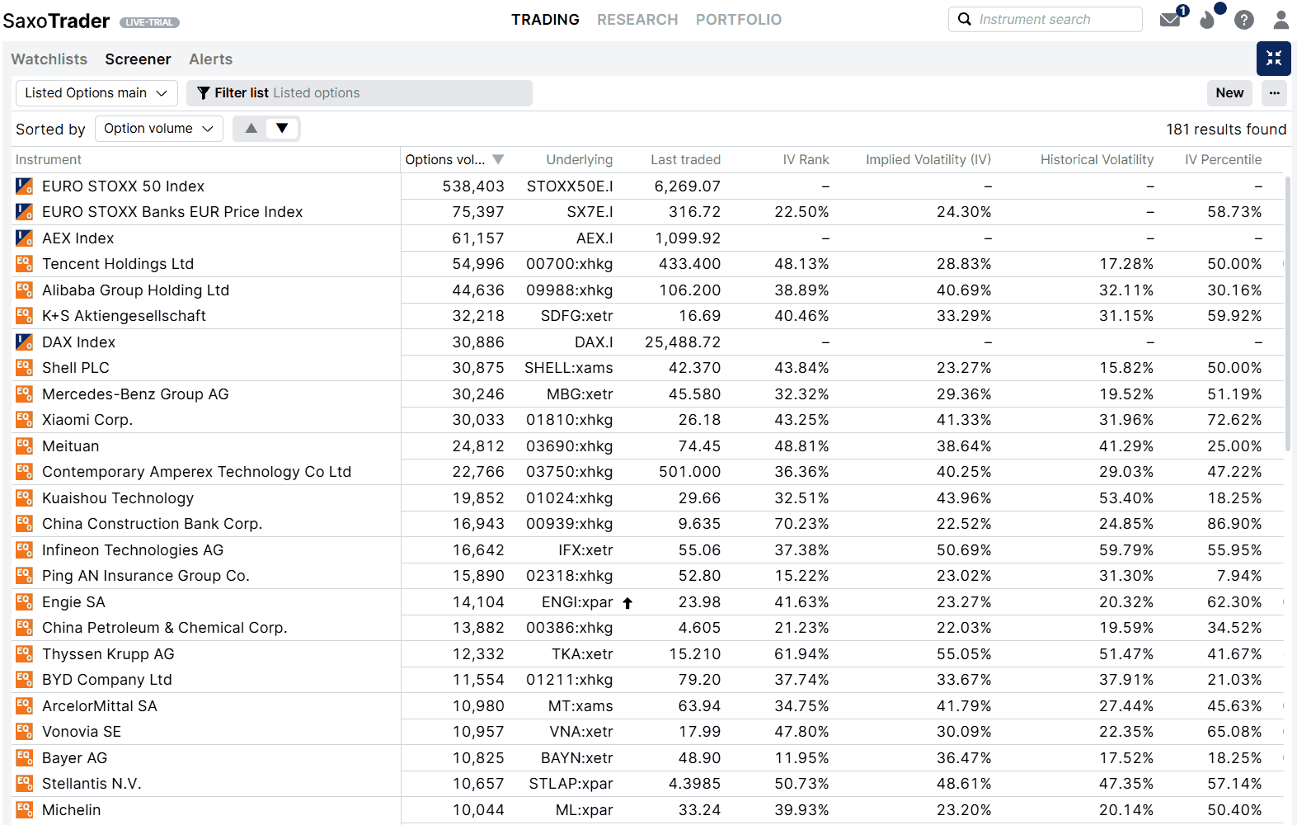1297x825 pixels.
Task: Click the Engie SA equity option icon
Action: [x=24, y=602]
